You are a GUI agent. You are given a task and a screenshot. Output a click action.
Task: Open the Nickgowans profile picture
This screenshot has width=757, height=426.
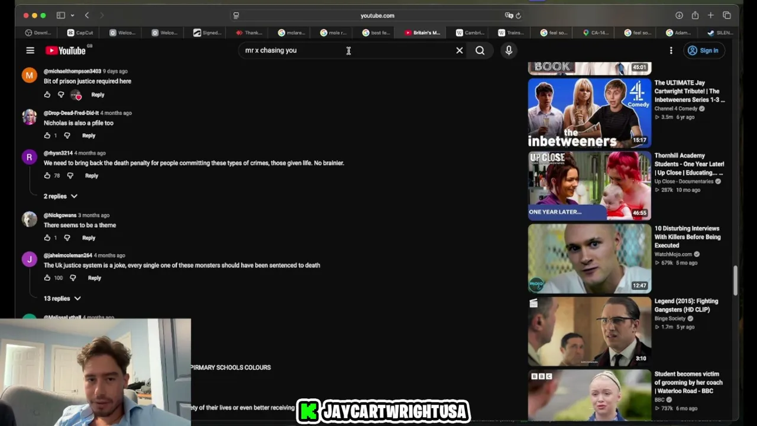[29, 219]
